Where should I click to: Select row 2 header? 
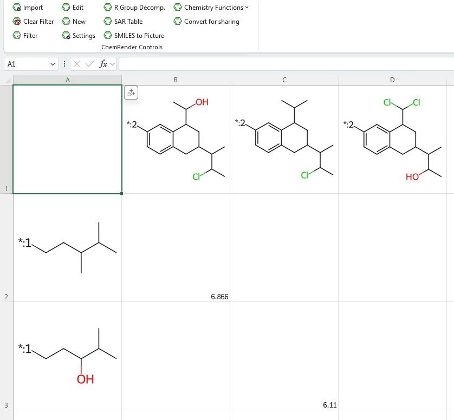6,297
